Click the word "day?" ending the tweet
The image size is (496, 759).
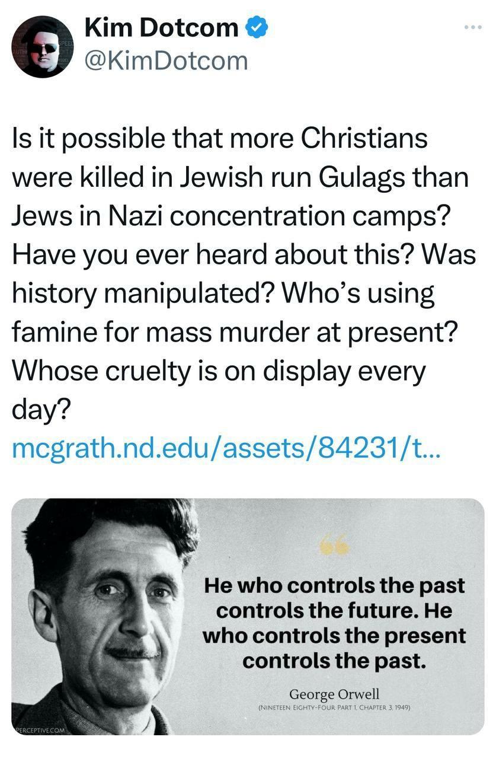(40, 410)
